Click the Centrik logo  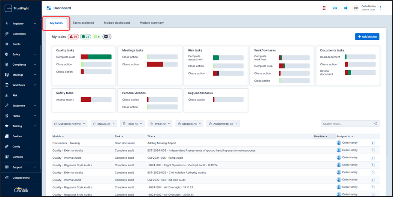click(x=21, y=190)
